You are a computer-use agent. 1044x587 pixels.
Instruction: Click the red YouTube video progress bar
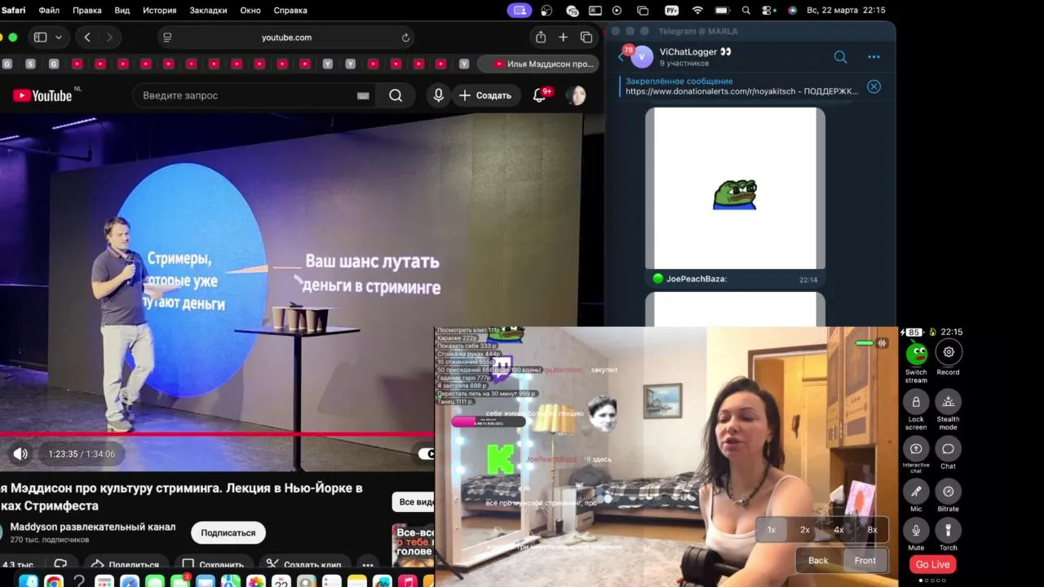[217, 434]
